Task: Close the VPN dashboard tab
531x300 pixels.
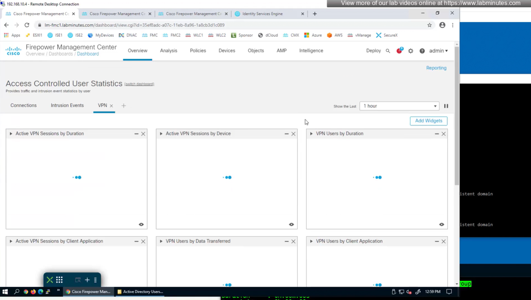Action: (x=112, y=106)
